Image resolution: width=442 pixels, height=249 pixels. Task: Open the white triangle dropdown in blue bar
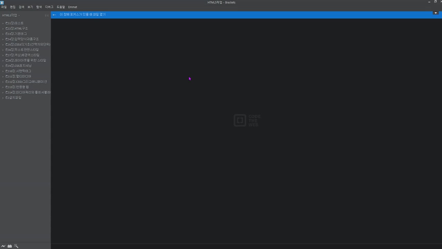coord(435,13)
